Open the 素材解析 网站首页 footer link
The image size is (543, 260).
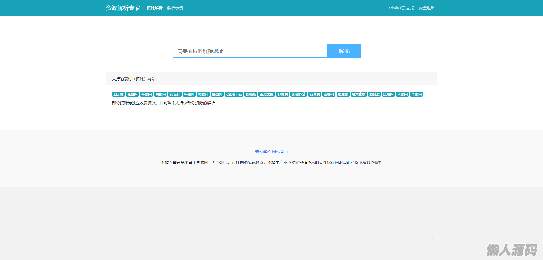point(271,152)
